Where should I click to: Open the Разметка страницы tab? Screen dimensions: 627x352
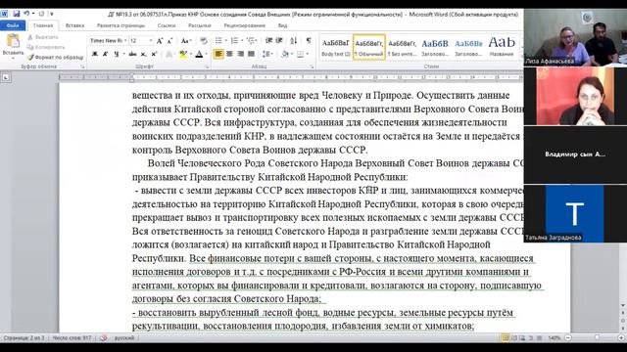point(121,25)
